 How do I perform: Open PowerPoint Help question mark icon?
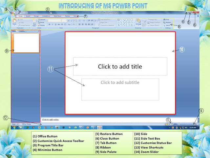pos(198,16)
